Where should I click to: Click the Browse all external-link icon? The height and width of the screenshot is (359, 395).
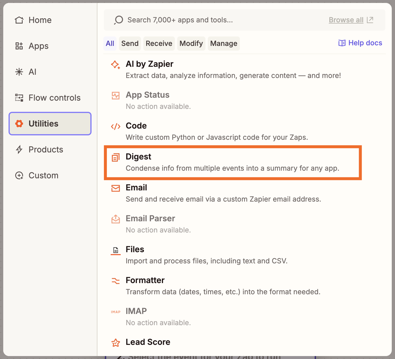coord(370,20)
